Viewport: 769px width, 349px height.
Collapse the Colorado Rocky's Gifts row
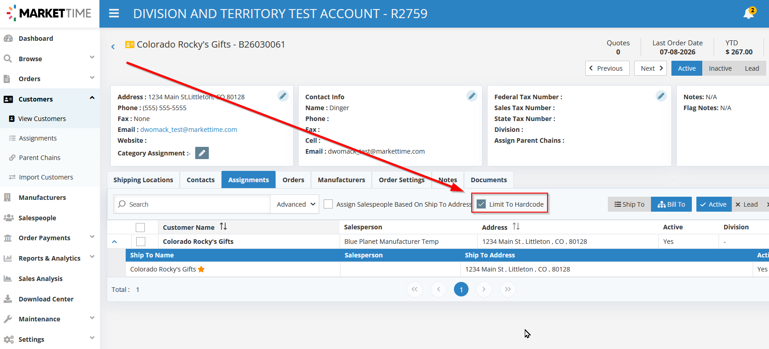tap(114, 242)
